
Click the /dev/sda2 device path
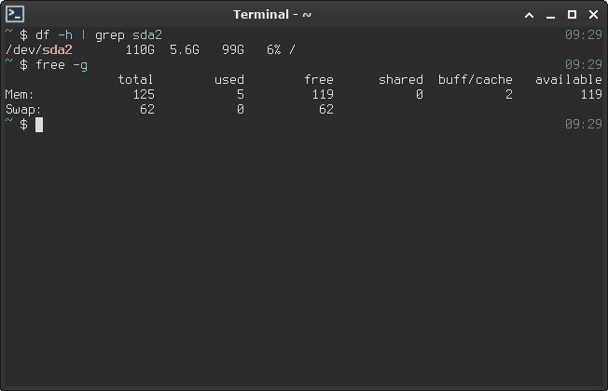38,49
